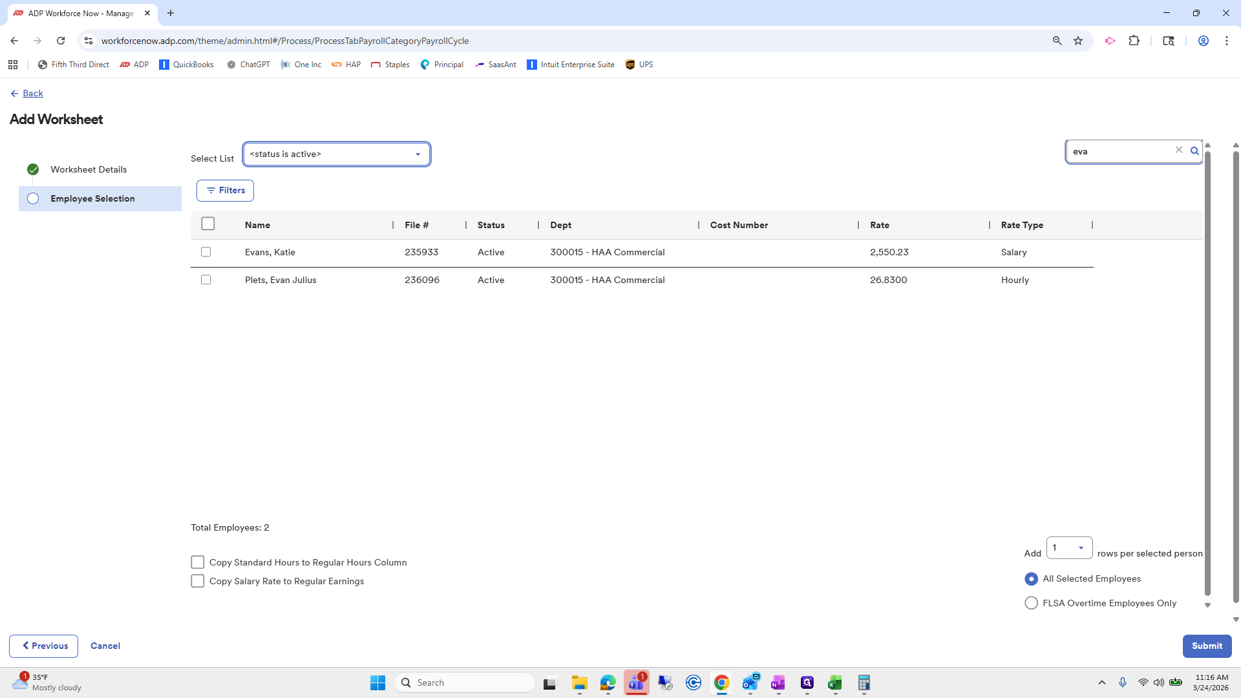Click the magnifier search icon next to eva
This screenshot has height=698, width=1241.
coord(1194,150)
